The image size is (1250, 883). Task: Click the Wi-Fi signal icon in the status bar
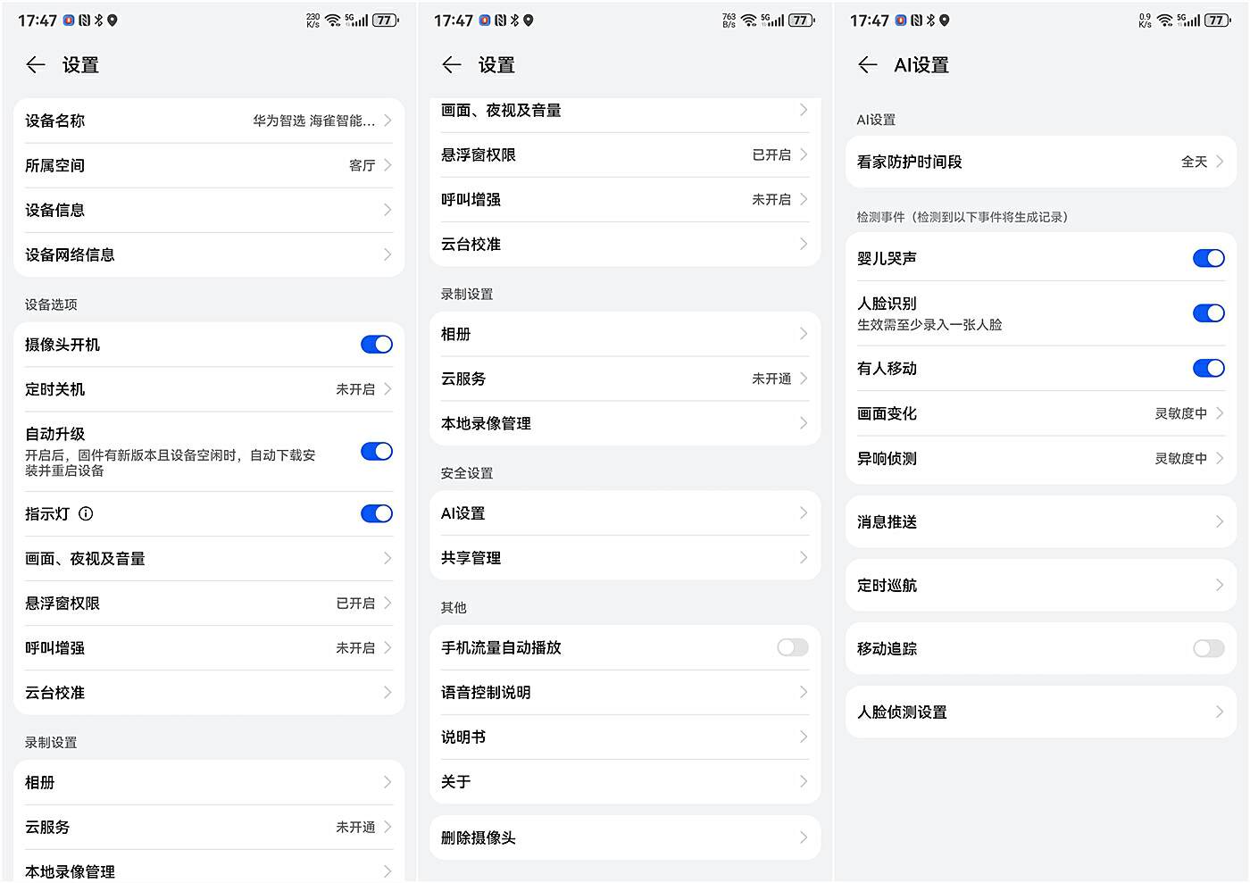pos(331,19)
